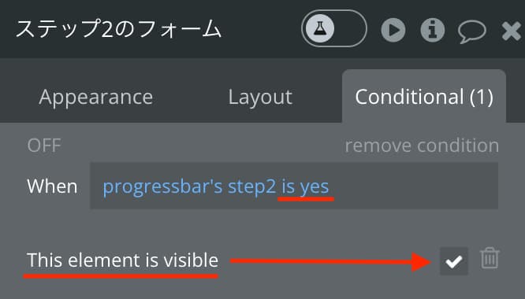This screenshot has height=299, width=525.
Task: Uncheck the This element is visible checkbox
Action: 454,261
